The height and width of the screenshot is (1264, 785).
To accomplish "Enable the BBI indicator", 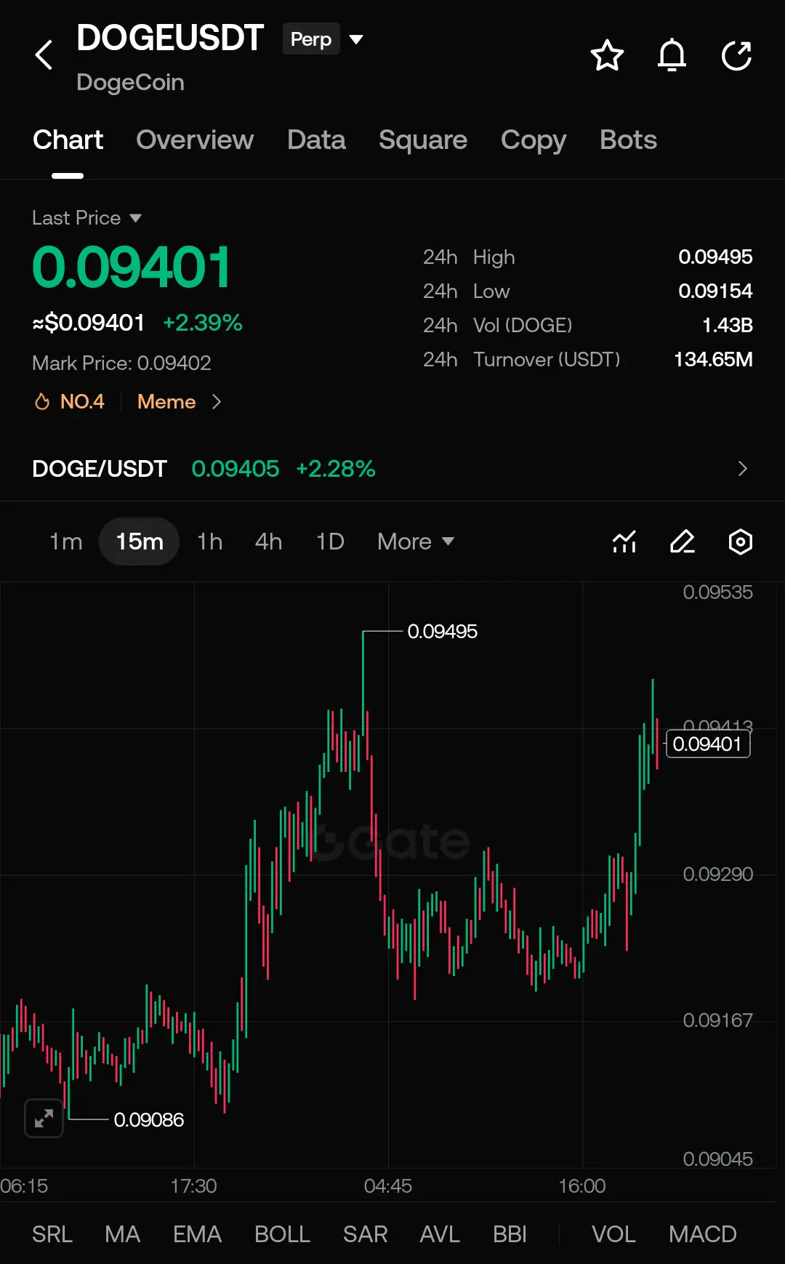I will pyautogui.click(x=510, y=1234).
